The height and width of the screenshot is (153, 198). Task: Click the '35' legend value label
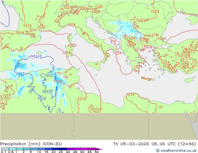coord(75,152)
